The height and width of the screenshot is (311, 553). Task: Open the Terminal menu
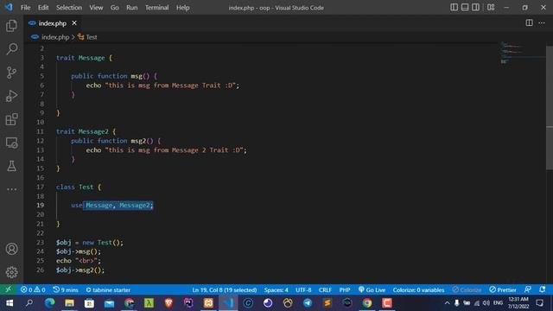[157, 8]
